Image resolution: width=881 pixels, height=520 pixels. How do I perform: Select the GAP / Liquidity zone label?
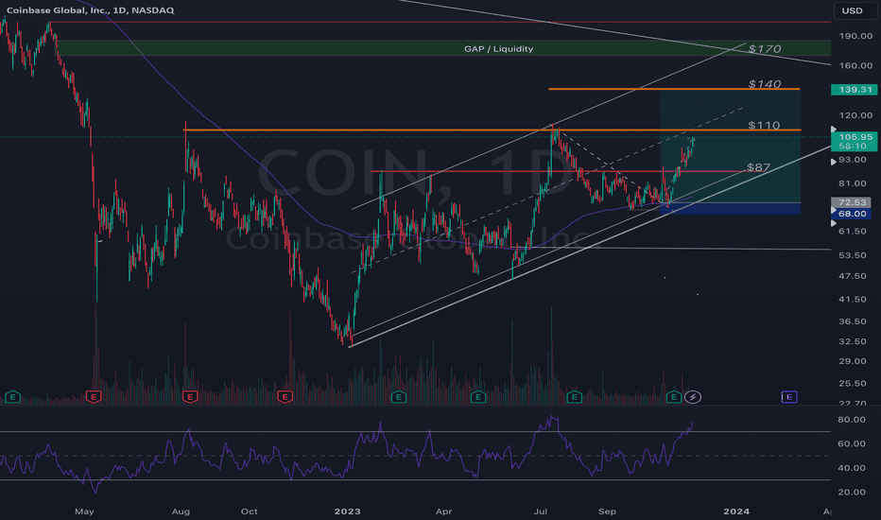pyautogui.click(x=498, y=49)
